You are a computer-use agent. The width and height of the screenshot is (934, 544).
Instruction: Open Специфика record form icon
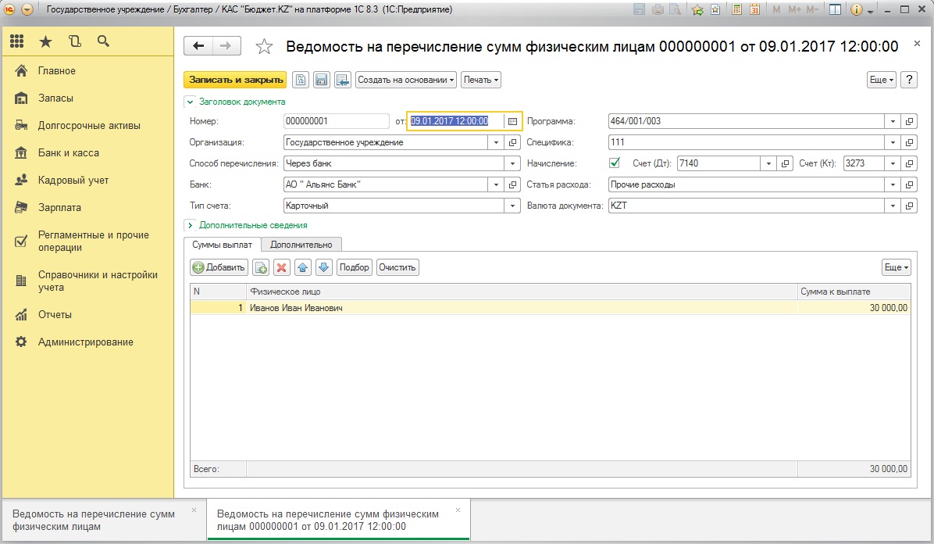coord(909,142)
